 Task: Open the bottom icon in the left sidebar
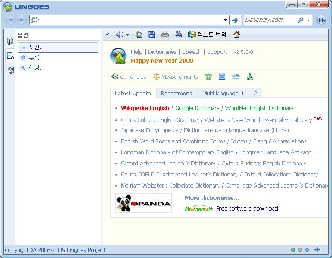(10, 70)
